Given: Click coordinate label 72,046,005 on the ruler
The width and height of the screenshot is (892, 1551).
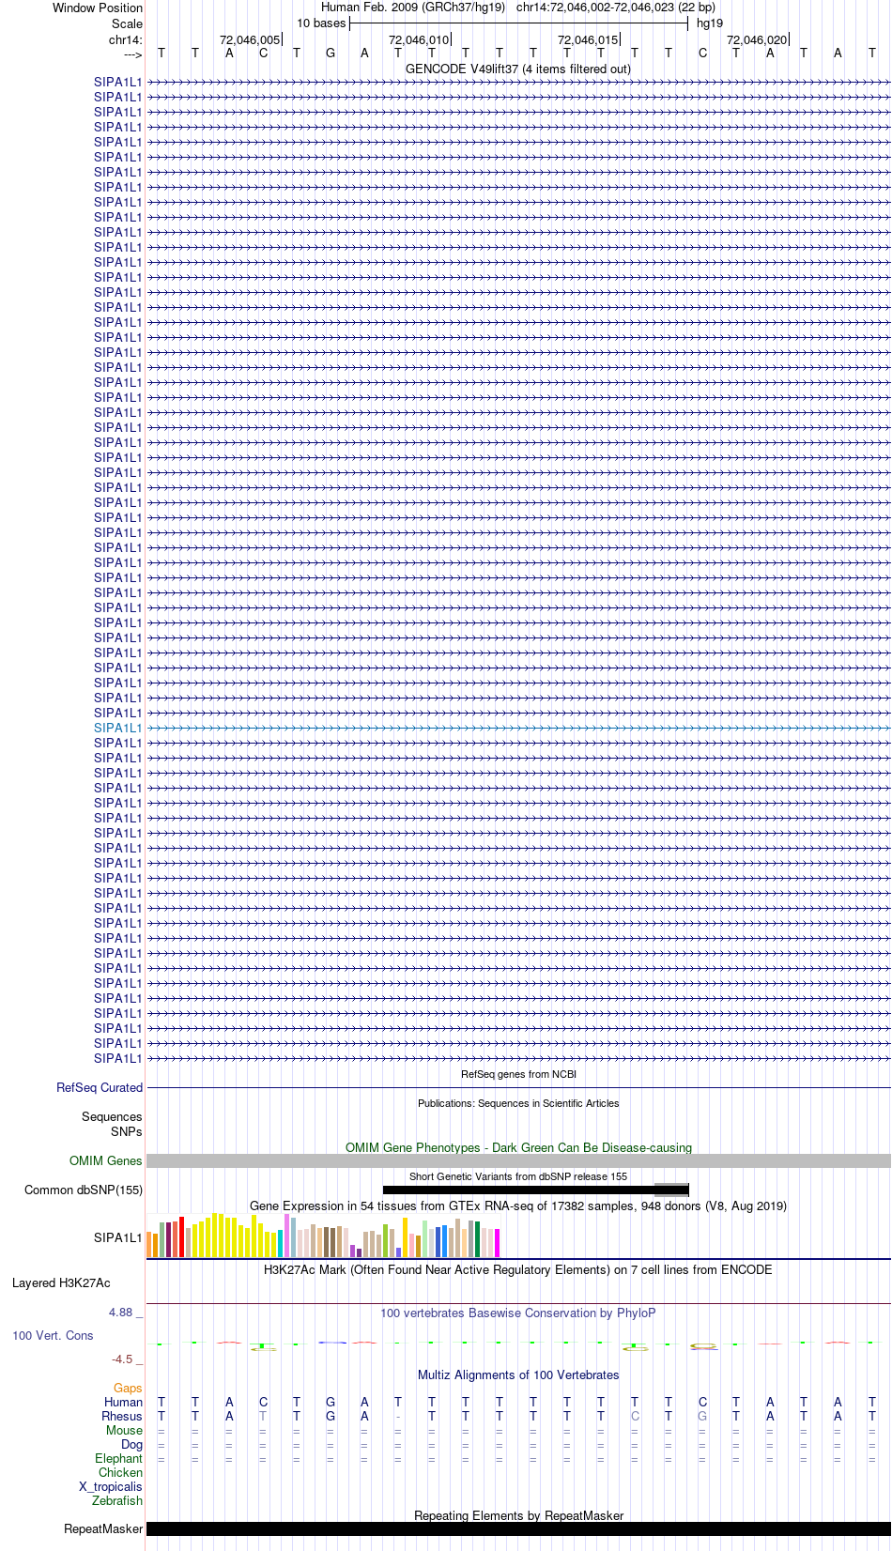Looking at the screenshot, I should [250, 39].
